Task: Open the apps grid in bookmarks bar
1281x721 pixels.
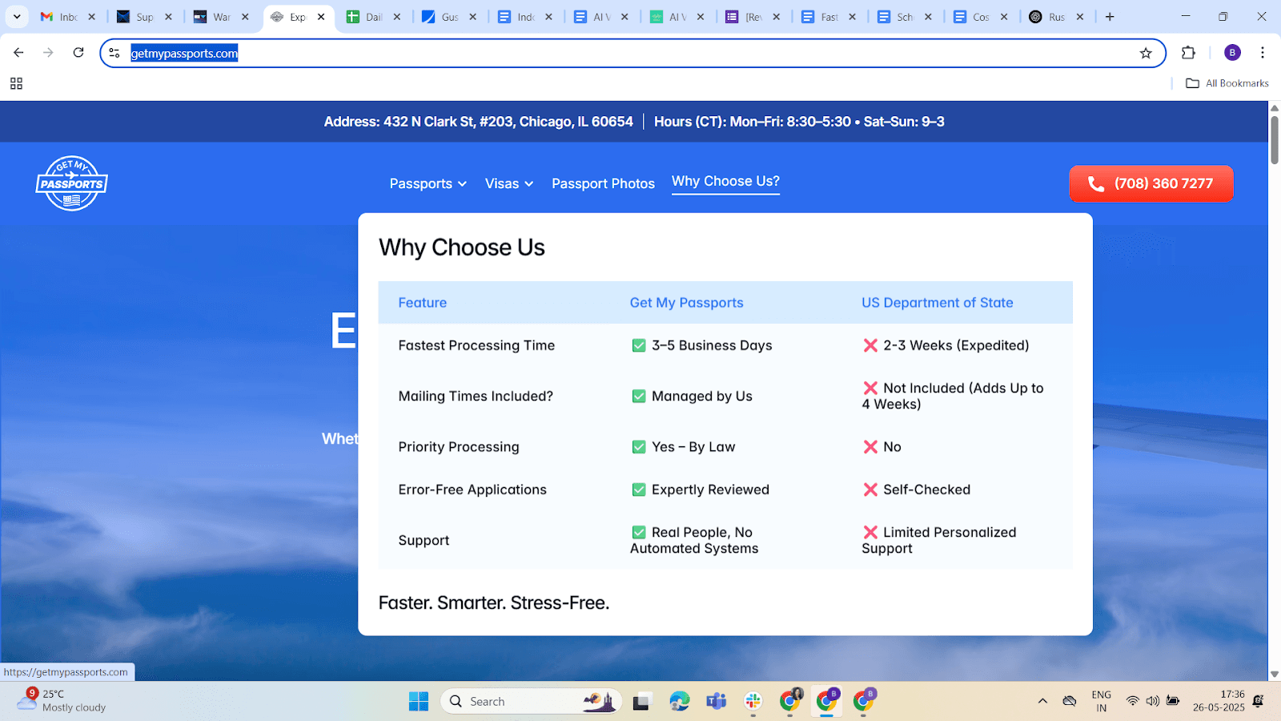Action: (x=16, y=83)
